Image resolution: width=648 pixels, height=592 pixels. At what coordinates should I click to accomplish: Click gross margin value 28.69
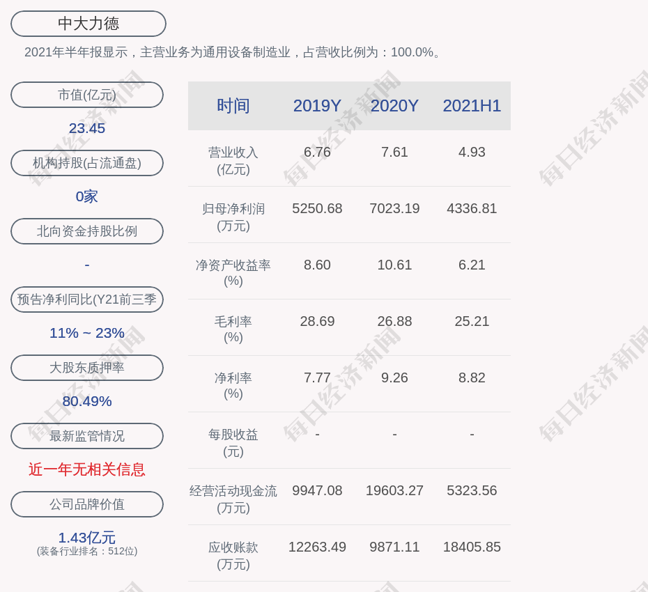tap(318, 321)
